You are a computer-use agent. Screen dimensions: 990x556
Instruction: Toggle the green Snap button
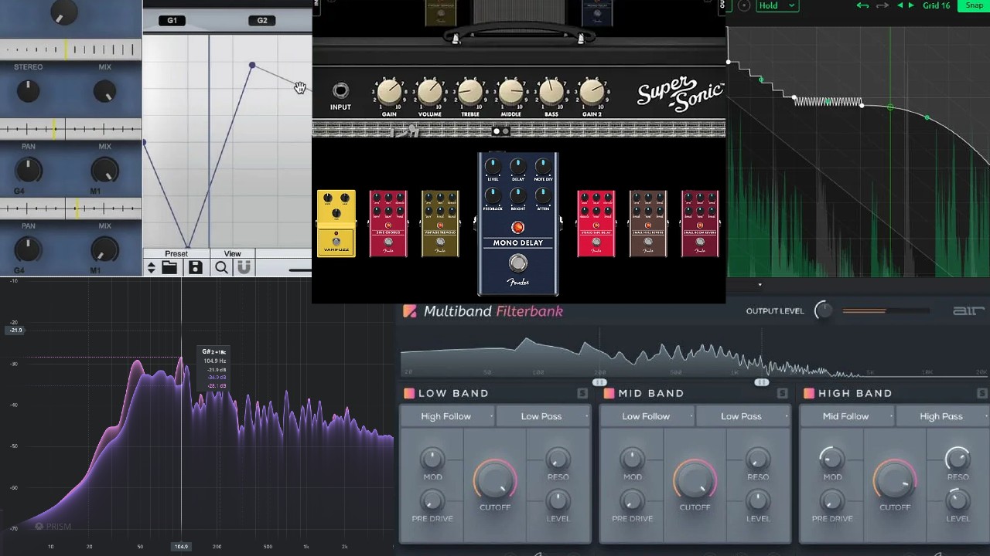coord(974,5)
